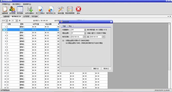Select row 17 星期一 cell
Screen dimensions: 172x92
(26, 73)
